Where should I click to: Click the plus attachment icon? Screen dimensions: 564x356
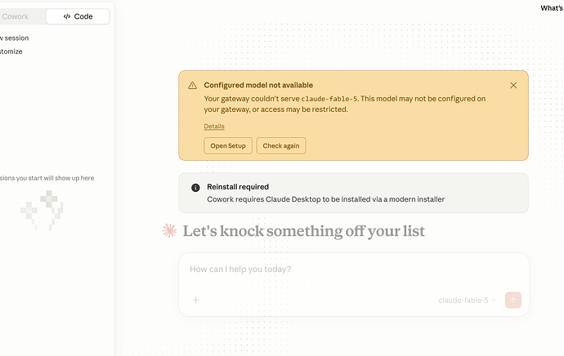coord(195,300)
